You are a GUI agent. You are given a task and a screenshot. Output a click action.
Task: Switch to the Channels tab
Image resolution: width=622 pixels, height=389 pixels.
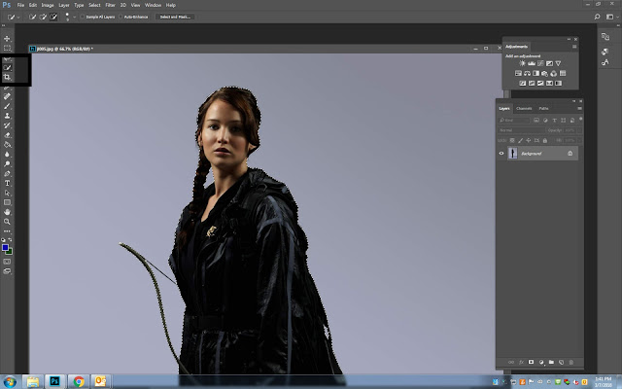click(x=524, y=108)
